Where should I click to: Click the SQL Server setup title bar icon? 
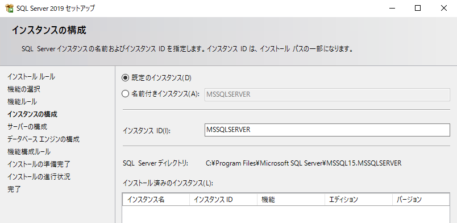[x=9, y=8]
